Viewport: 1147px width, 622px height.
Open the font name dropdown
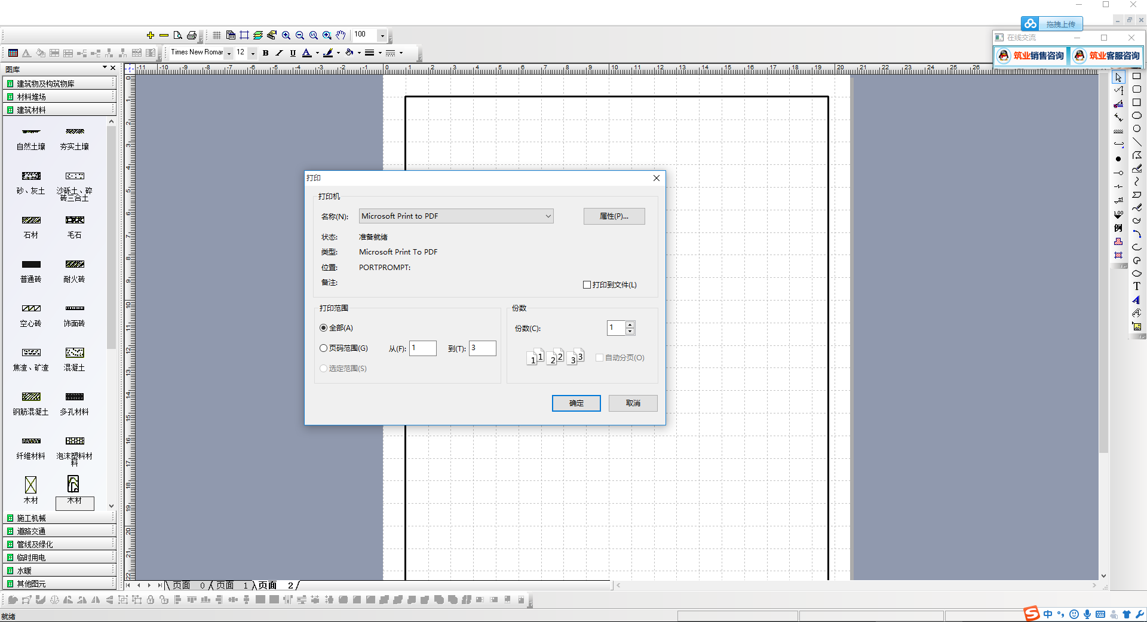(x=229, y=53)
